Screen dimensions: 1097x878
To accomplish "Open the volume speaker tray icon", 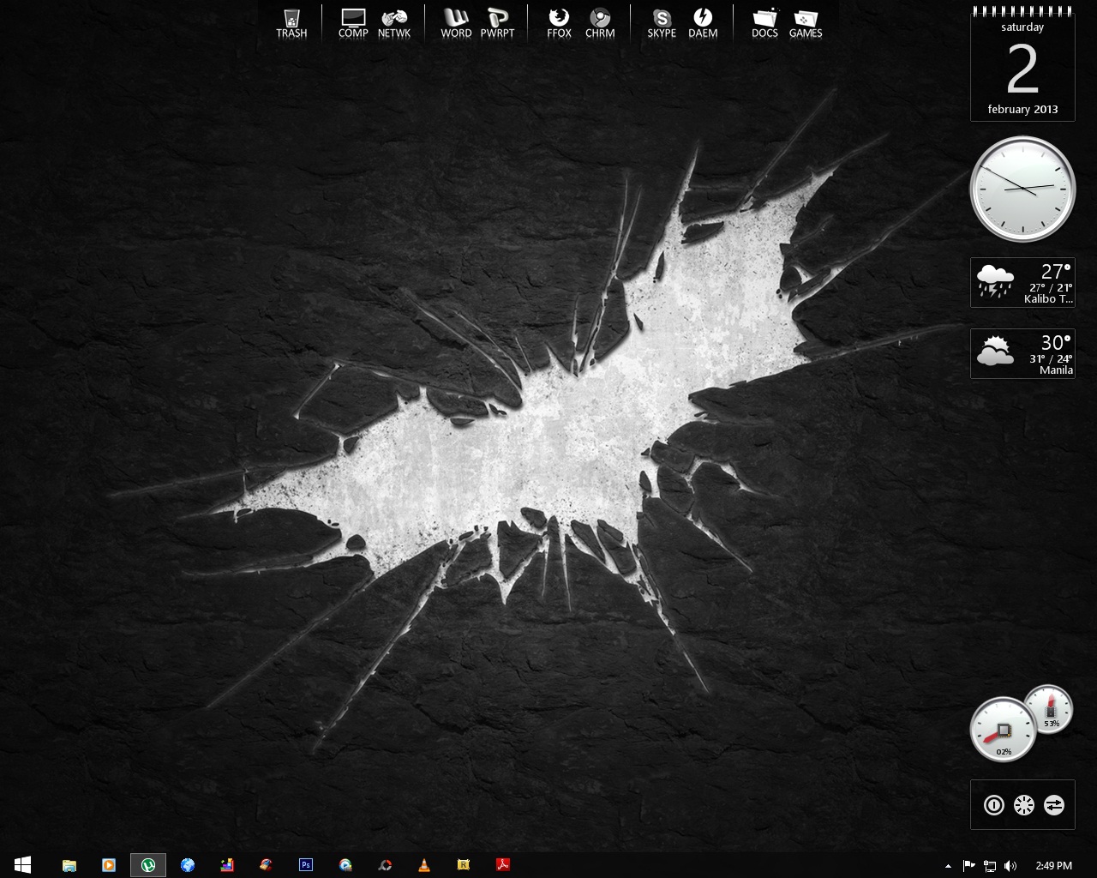I will click(x=1010, y=866).
